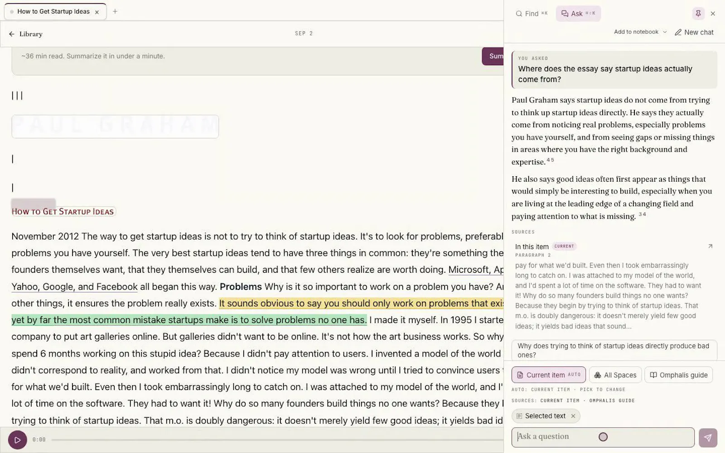
Task: Click the YOU ASKED question card
Action: pyautogui.click(x=614, y=69)
